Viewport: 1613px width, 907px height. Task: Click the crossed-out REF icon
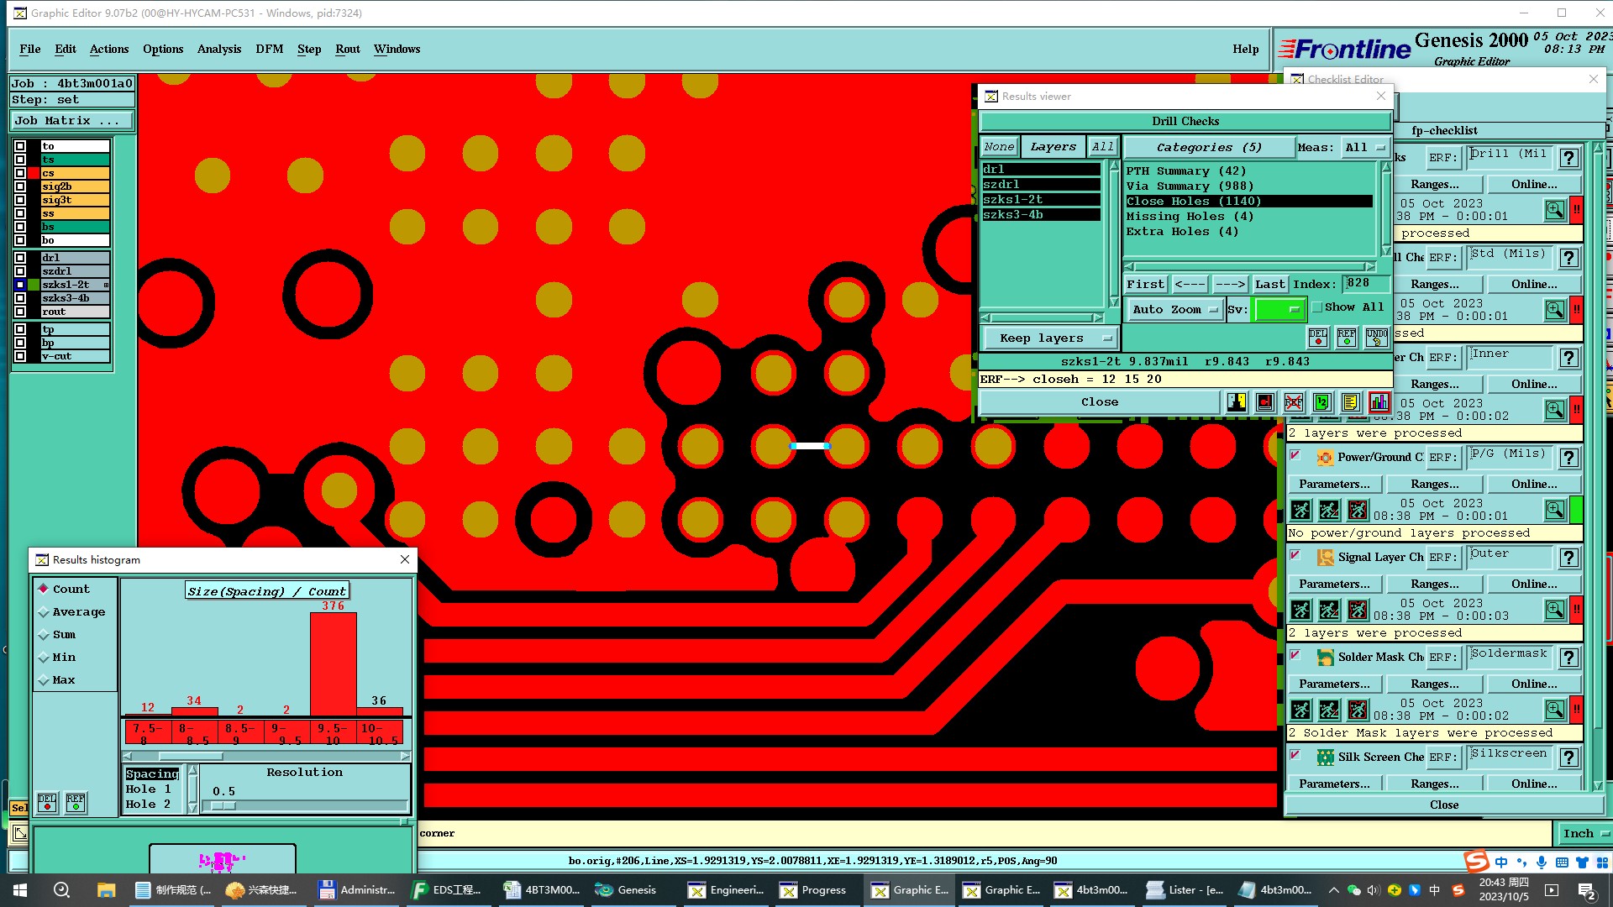pyautogui.click(x=1293, y=402)
